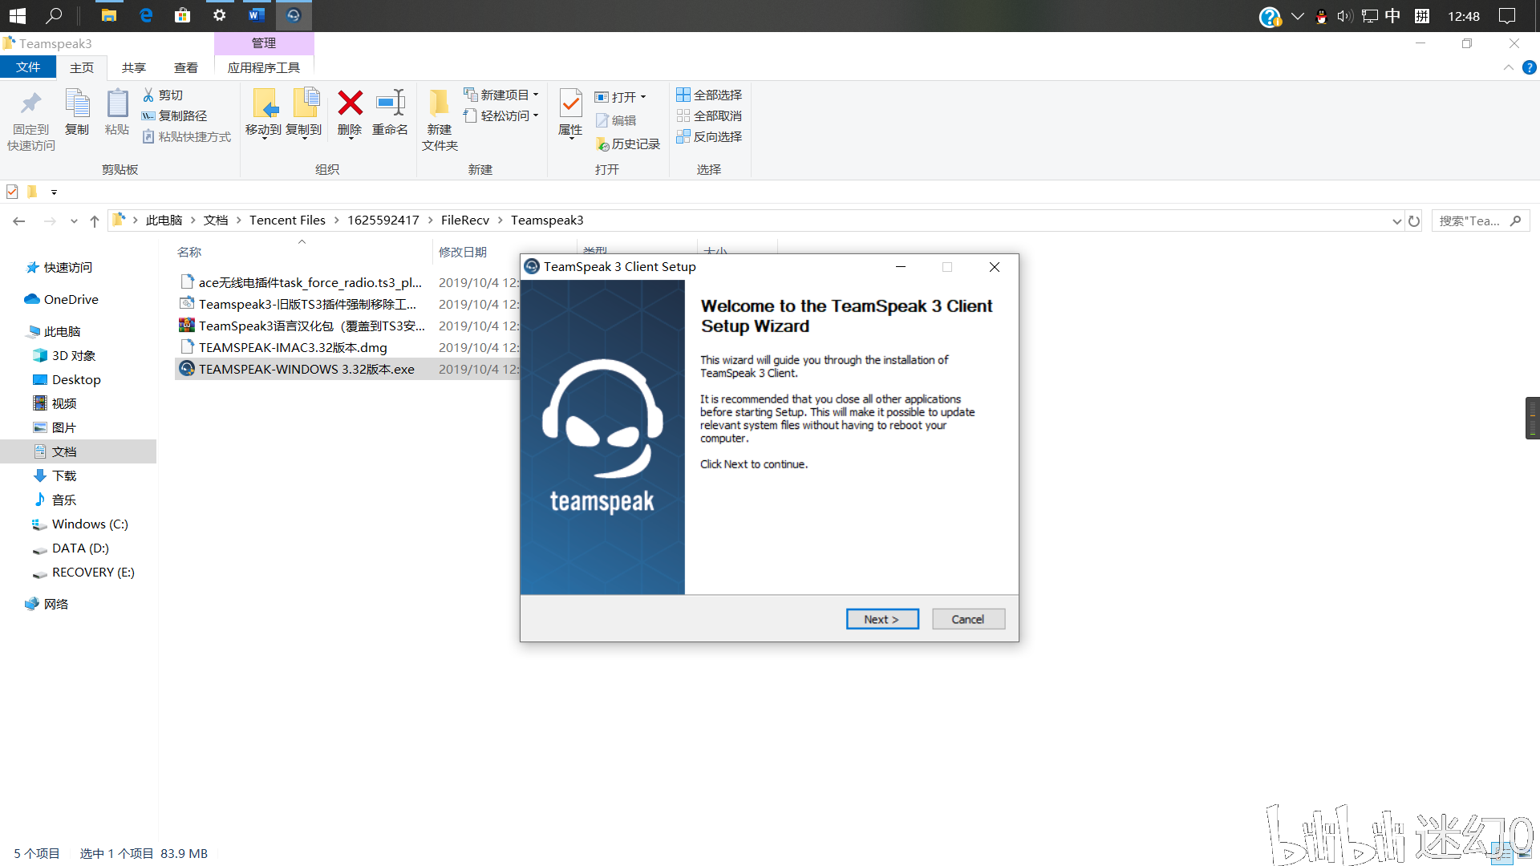Click 历史记录 history command
This screenshot has height=866, width=1540.
[x=628, y=144]
